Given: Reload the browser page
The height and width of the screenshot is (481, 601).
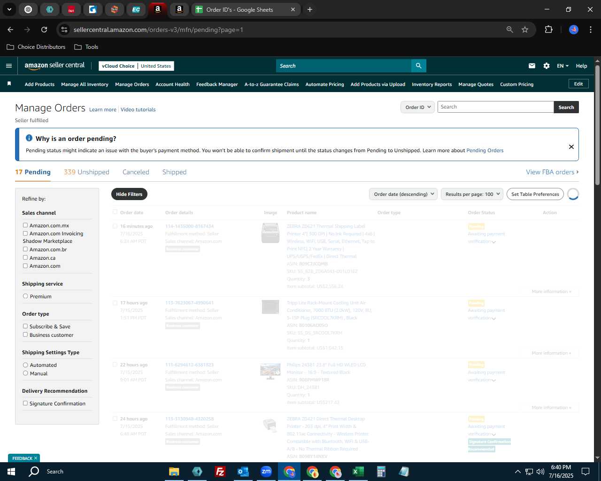Looking at the screenshot, I should 44,30.
